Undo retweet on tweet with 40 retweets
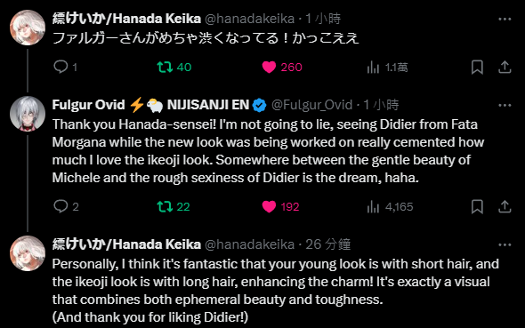This screenshot has width=525, height=328. 165,68
